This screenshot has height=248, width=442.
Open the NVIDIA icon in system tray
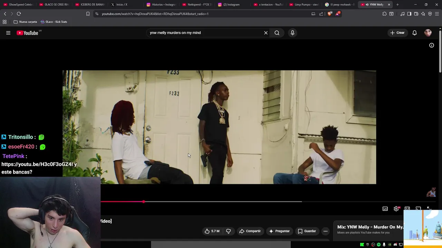[x=390, y=245]
